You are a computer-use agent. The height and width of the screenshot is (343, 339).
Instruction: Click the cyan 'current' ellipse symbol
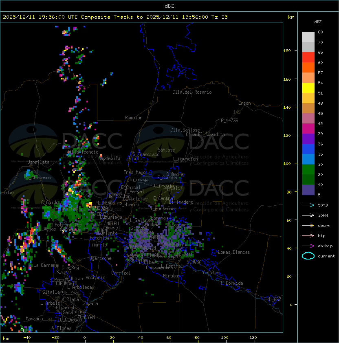[308, 256]
